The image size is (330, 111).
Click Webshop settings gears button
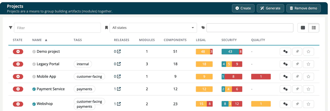click(x=285, y=104)
